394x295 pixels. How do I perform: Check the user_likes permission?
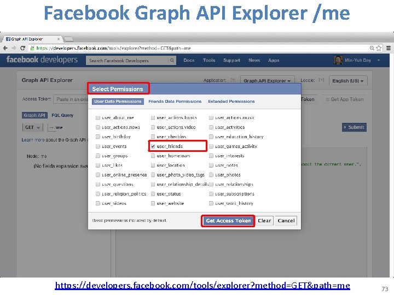pyautogui.click(x=98, y=166)
